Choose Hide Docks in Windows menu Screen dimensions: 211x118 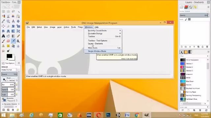coord(103,48)
